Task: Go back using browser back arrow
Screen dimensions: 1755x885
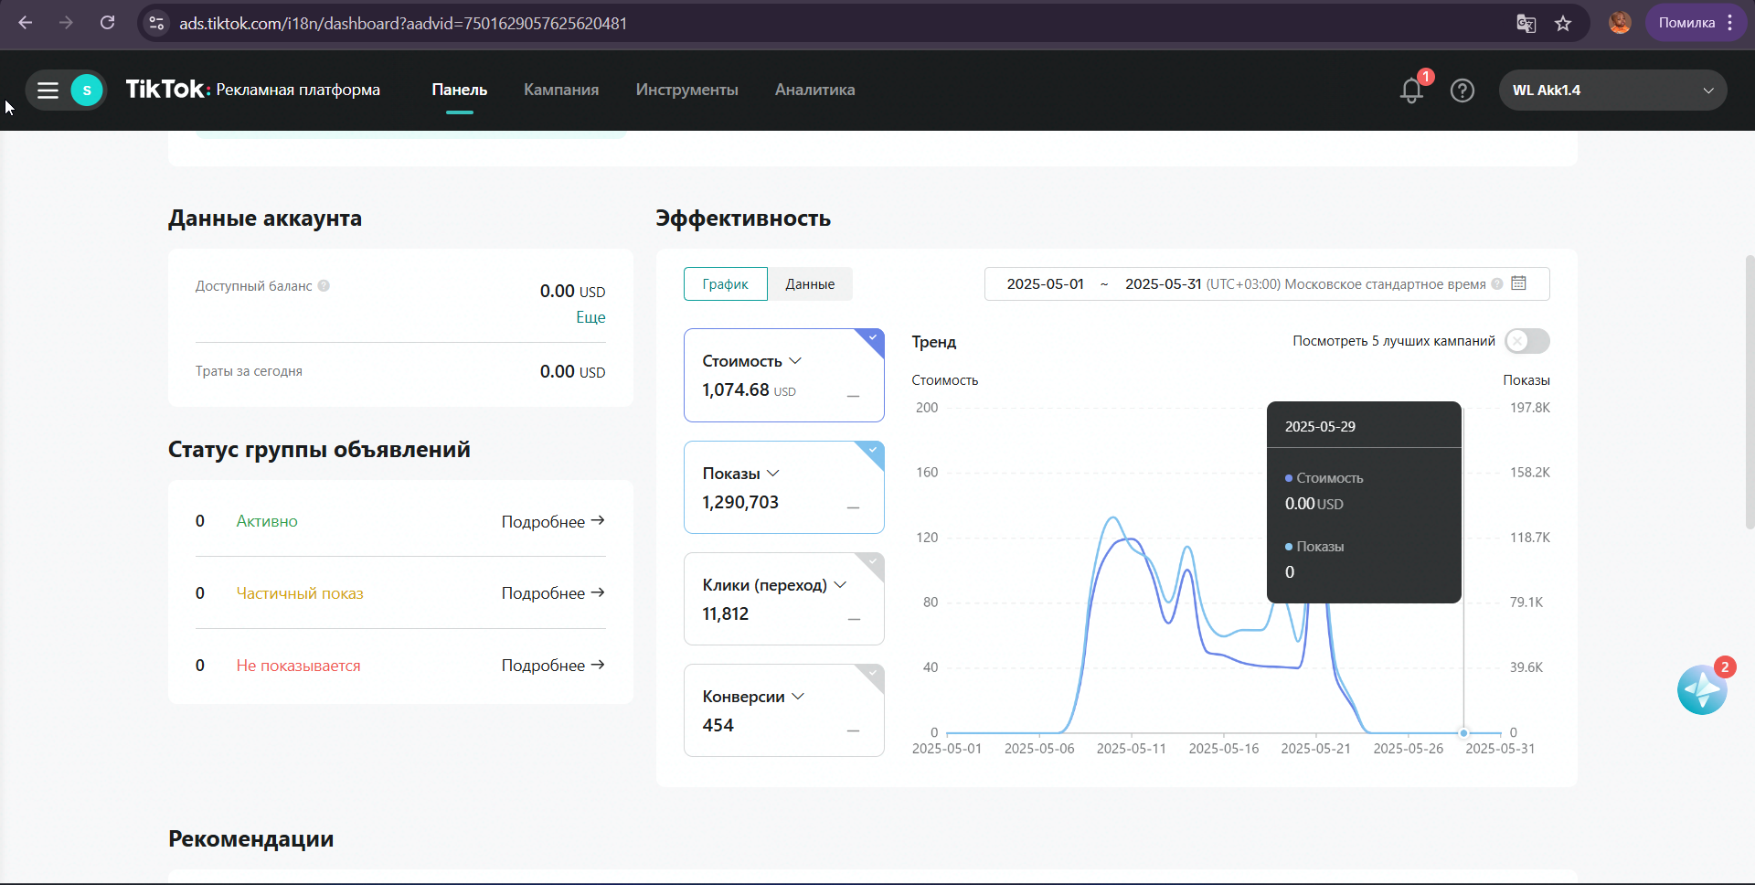Action: (x=26, y=23)
